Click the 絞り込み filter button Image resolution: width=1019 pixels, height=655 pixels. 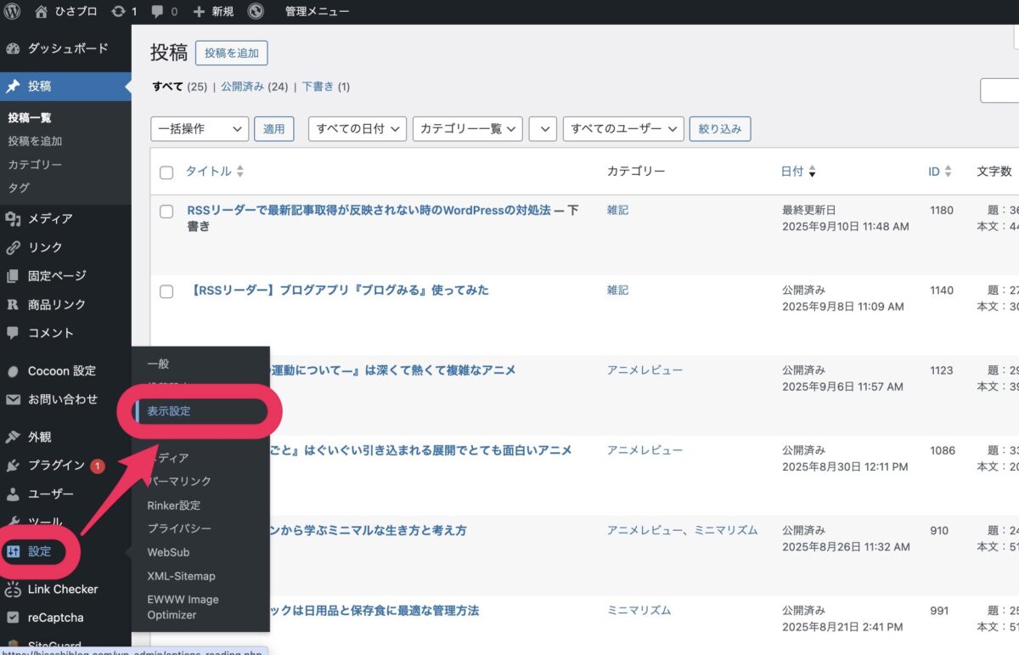point(719,129)
